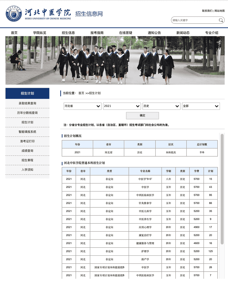Screen dimensions: 228x282
Task: Expand the 全部 type dropdown
Action: point(201,106)
